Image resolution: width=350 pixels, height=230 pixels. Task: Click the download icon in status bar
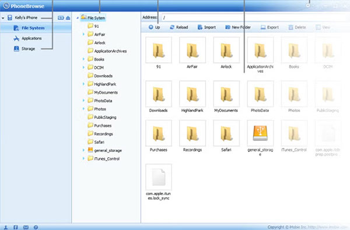[x=6, y=227]
